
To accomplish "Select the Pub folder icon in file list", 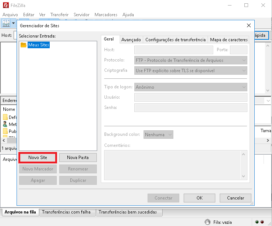I will pyautogui.click(x=5, y=131).
